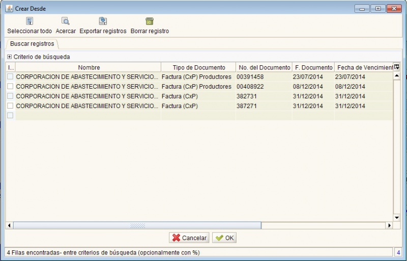Click the Seleccionar todo toolbar icon
407x261 pixels.
point(30,21)
